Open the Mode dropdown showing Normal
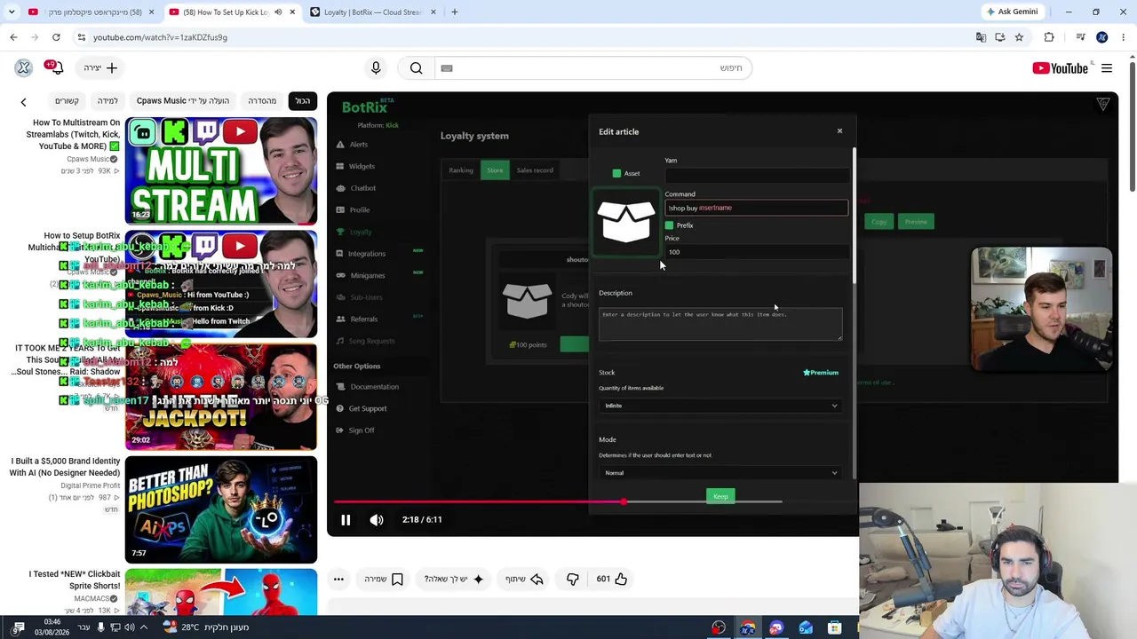 pyautogui.click(x=720, y=473)
